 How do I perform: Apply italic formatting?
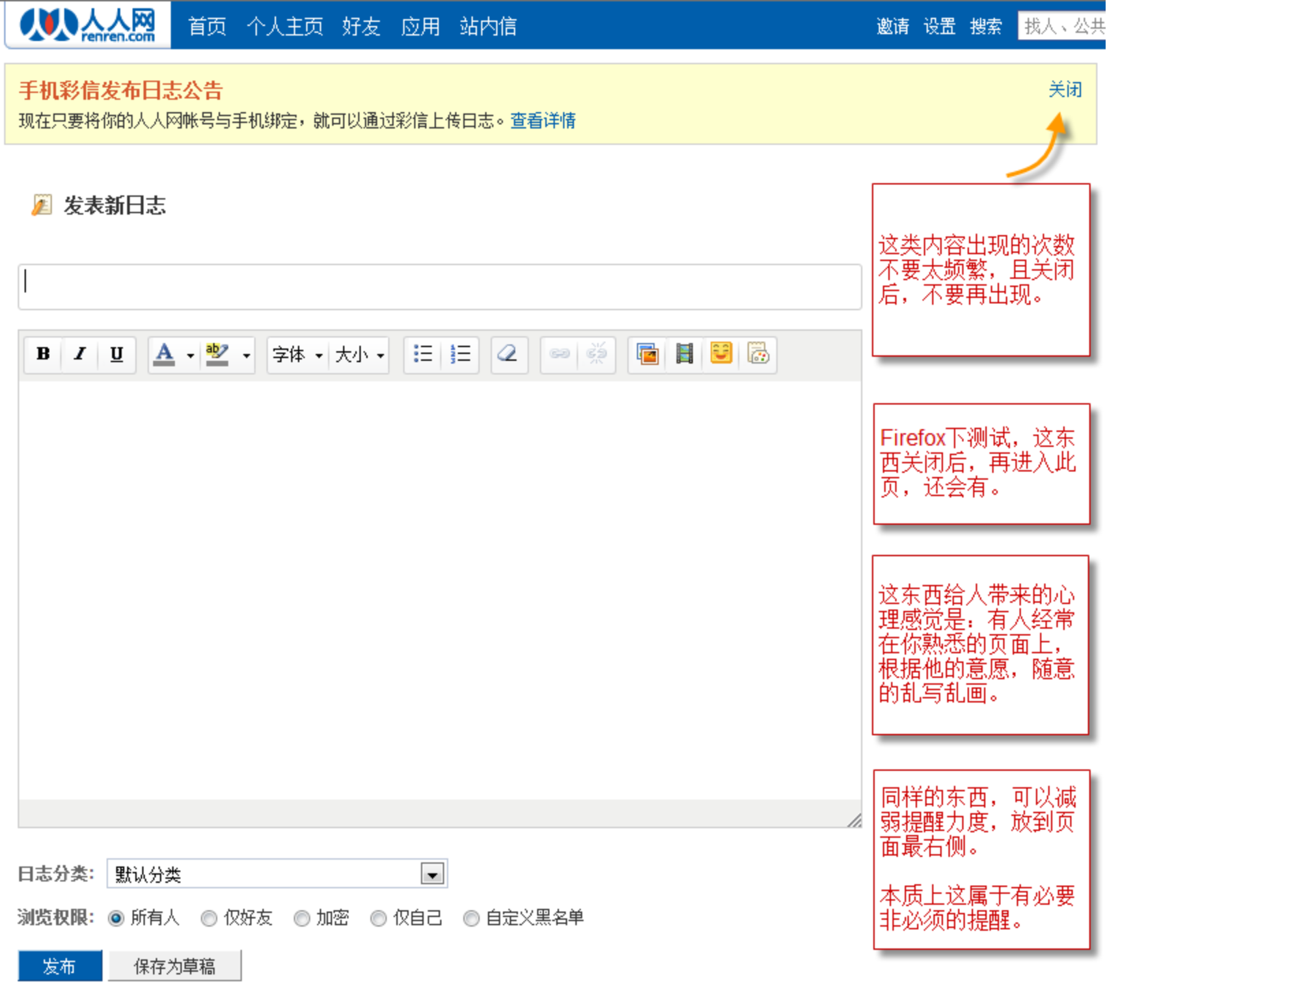[80, 355]
